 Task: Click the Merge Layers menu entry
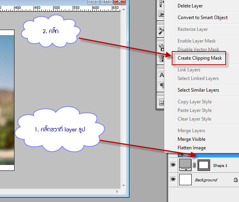[191, 131]
